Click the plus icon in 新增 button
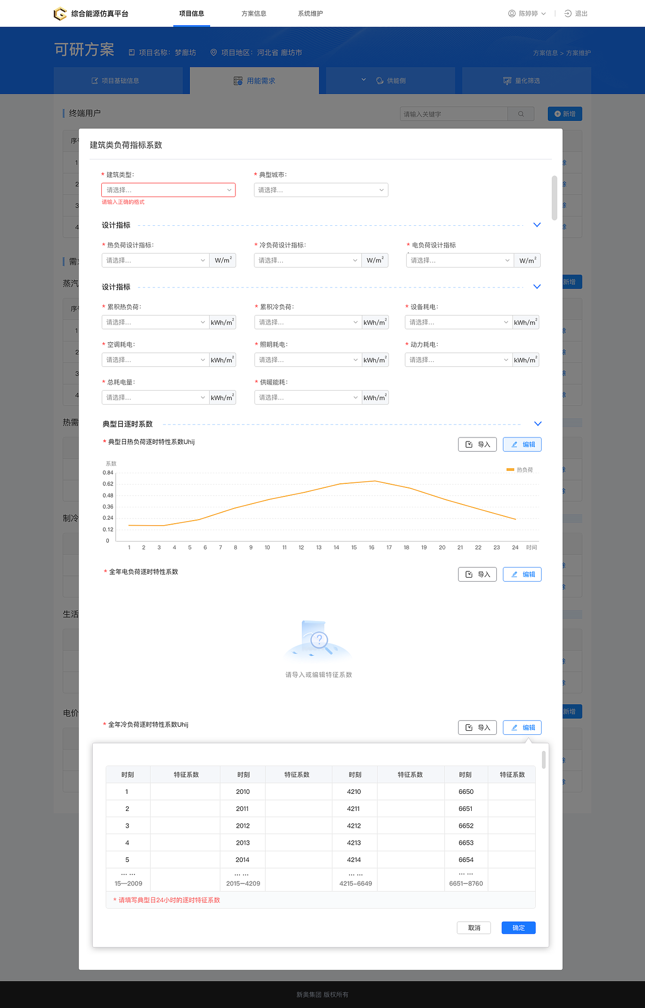The image size is (645, 1008). [557, 114]
